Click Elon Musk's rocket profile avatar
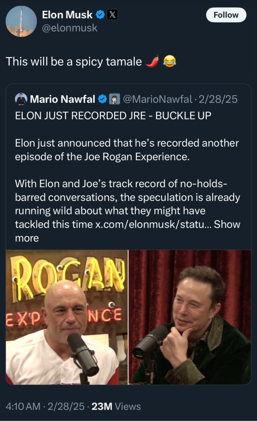The width and height of the screenshot is (257, 421). pos(21,21)
